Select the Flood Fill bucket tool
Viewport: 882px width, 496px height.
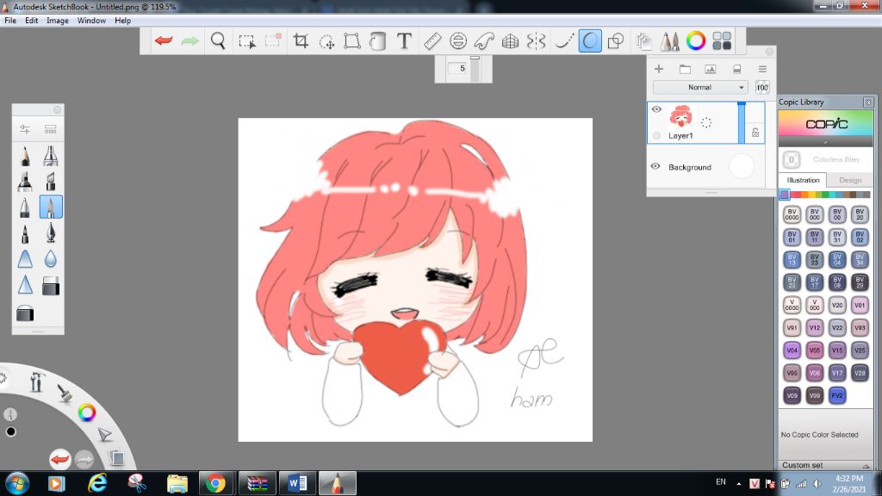point(378,40)
